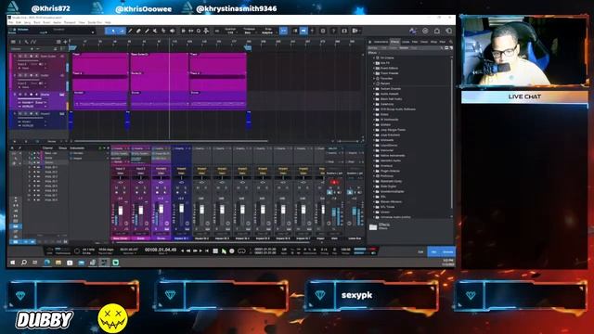Select the Nembrini Audio folder
The height and width of the screenshot is (334, 594).
pyautogui.click(x=392, y=161)
